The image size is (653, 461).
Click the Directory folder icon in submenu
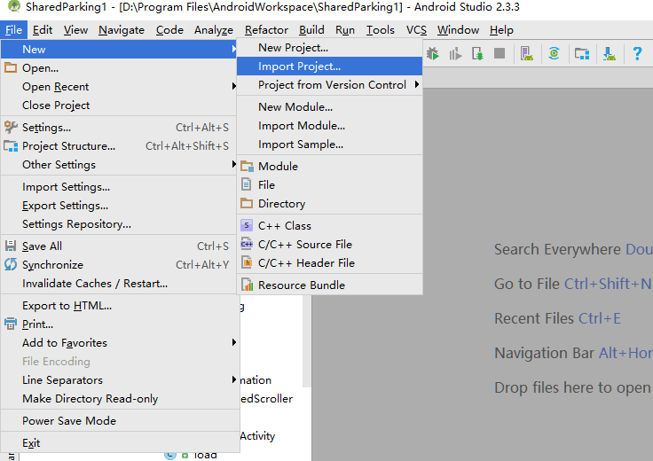point(247,203)
